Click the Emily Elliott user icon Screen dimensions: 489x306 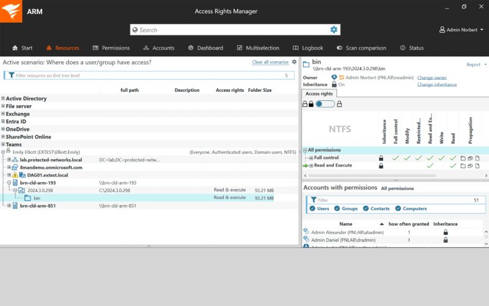pyautogui.click(x=8, y=151)
